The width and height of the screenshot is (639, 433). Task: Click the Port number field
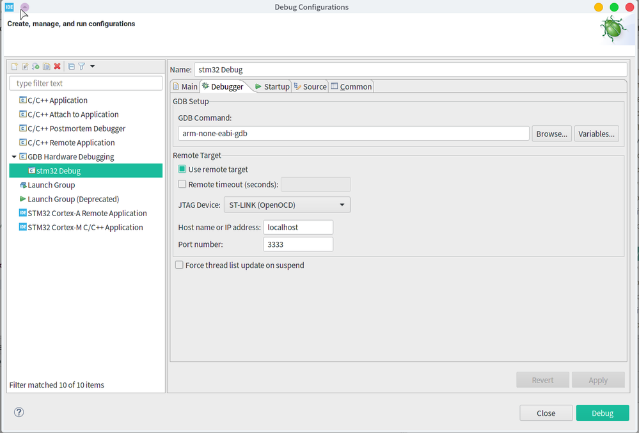click(298, 244)
